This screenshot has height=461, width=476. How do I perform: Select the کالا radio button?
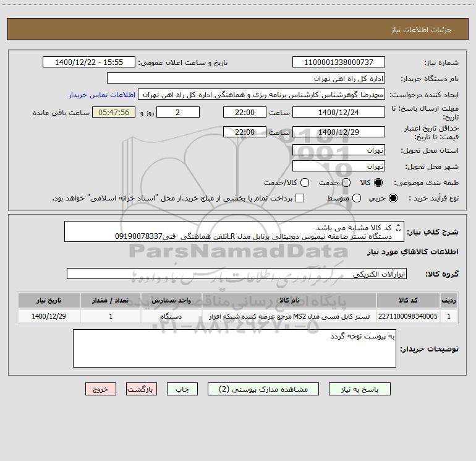[x=378, y=183]
